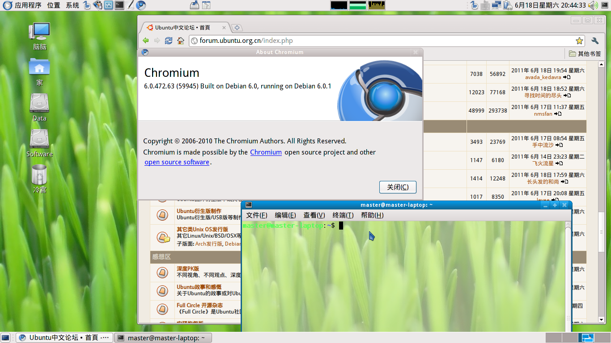Click the back arrow in Chromium
Screen dimensions: 611x343
[146, 41]
